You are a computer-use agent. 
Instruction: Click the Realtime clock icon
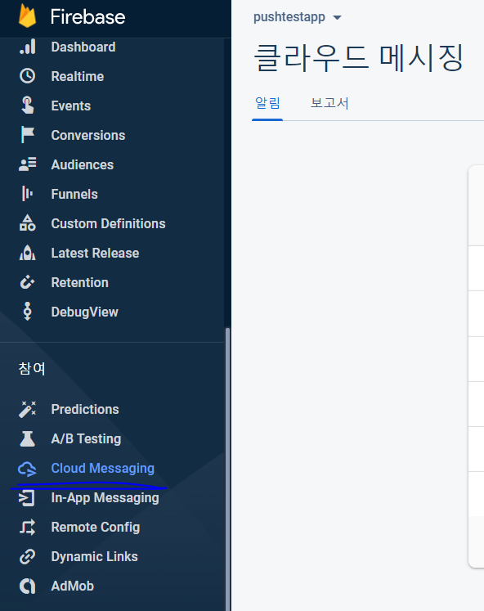point(27,76)
